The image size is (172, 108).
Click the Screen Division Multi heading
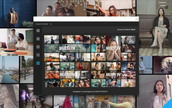[x=126, y=30]
